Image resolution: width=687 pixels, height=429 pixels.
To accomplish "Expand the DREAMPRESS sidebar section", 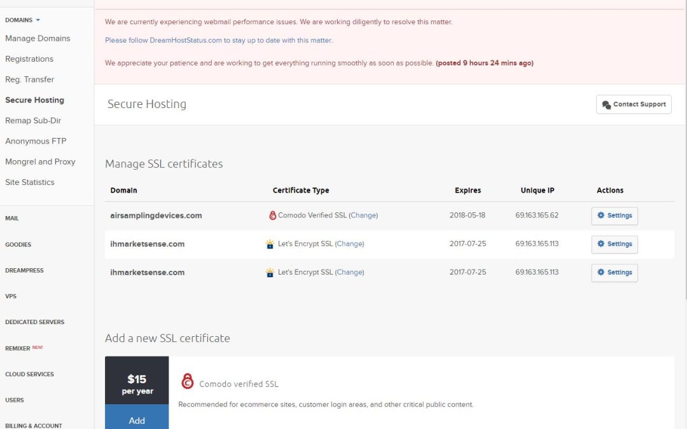I will coord(24,271).
